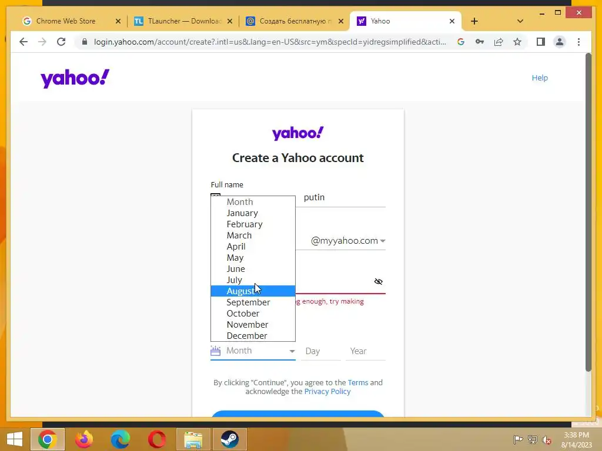Open the browser side panel icon
The height and width of the screenshot is (451, 602).
(x=541, y=42)
